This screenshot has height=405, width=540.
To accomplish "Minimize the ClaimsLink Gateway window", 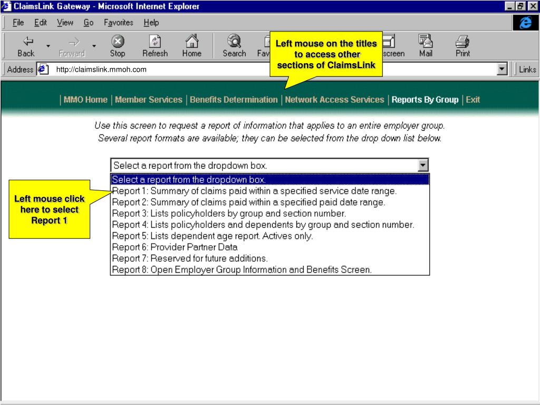I will point(510,6).
